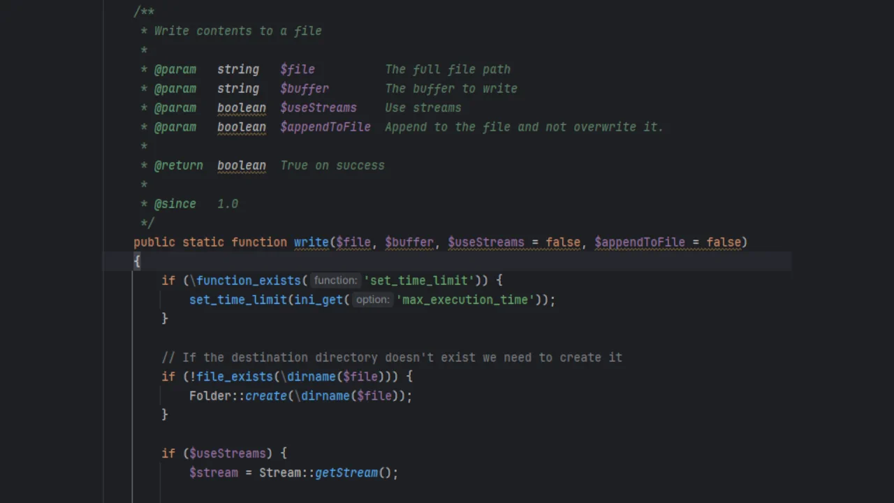Click the opening brace of the write function

(137, 261)
